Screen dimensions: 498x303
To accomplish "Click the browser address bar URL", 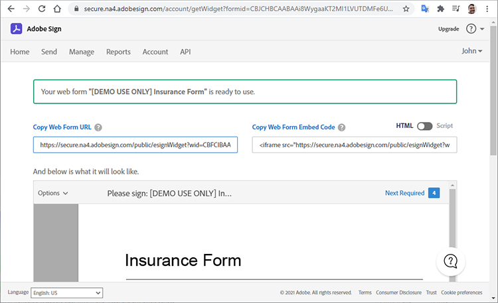I will (x=238, y=9).
